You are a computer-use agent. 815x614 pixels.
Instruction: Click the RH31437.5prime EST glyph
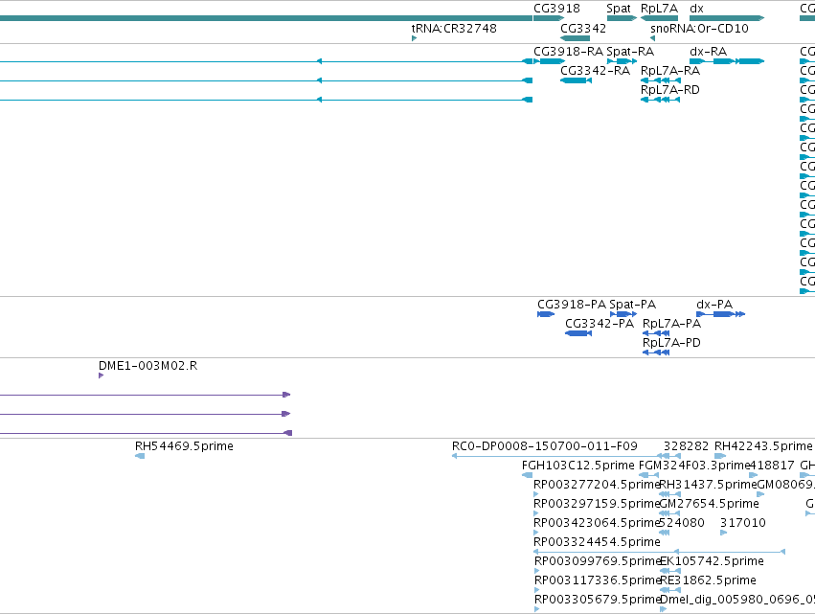pyautogui.click(x=669, y=494)
